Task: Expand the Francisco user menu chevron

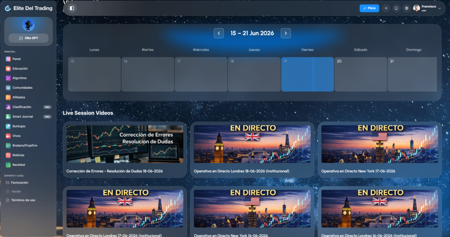Action: pos(439,9)
